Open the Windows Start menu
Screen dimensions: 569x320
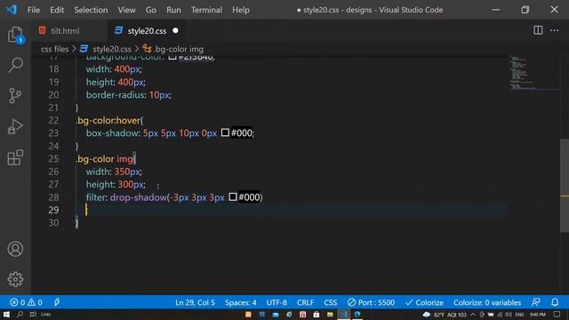pos(6,314)
